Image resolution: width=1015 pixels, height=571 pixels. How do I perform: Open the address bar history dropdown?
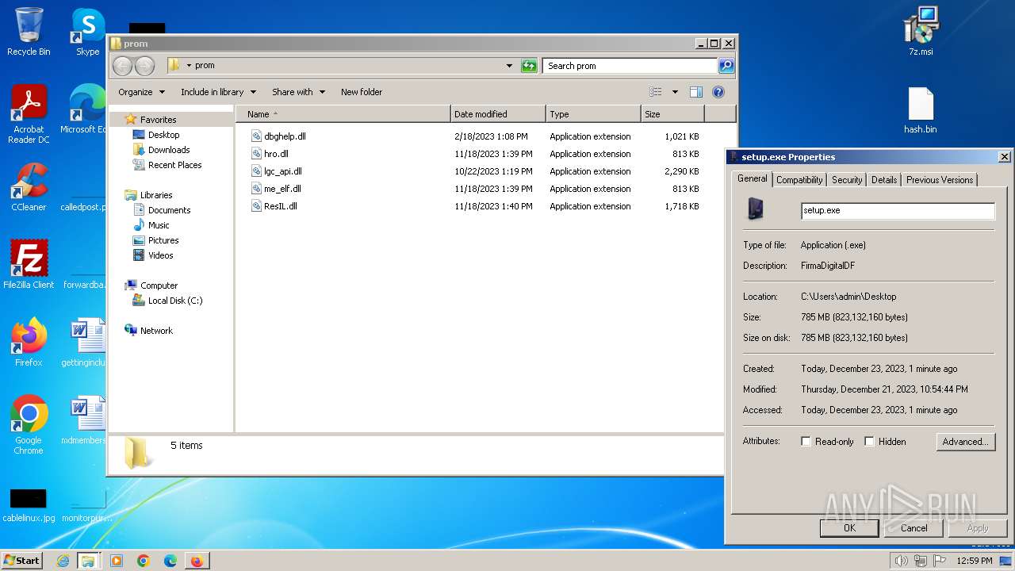click(509, 66)
